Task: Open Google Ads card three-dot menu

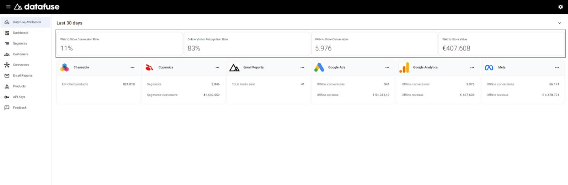Action: click(387, 67)
